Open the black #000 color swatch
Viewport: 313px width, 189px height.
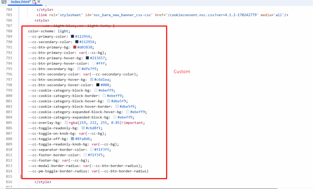pos(98,85)
